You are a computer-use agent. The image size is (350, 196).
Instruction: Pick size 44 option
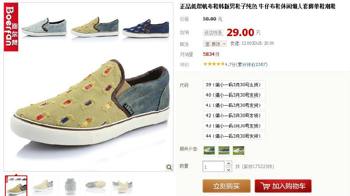coord(234,136)
